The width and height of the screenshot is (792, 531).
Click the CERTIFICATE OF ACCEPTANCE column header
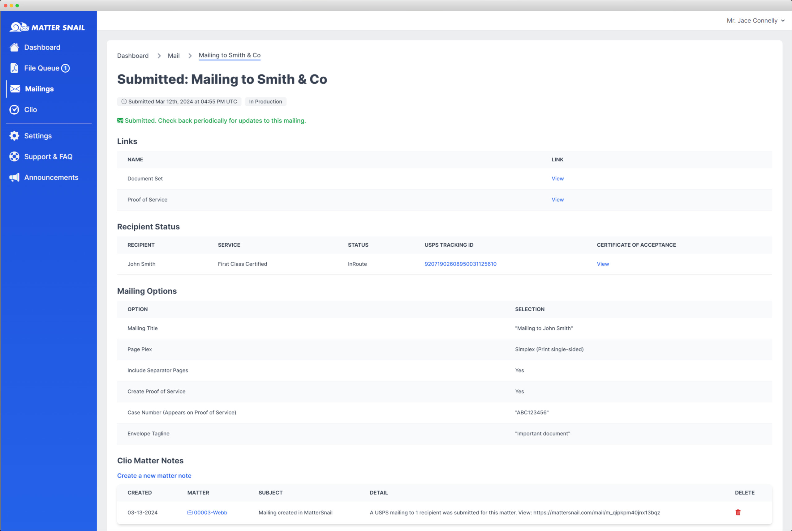pyautogui.click(x=636, y=245)
